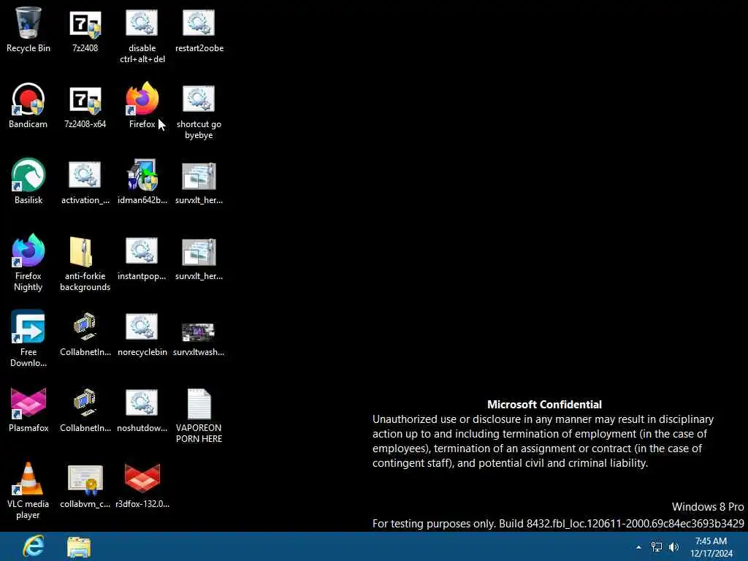
Task: Open the volume speaker tray icon
Action: click(x=673, y=547)
